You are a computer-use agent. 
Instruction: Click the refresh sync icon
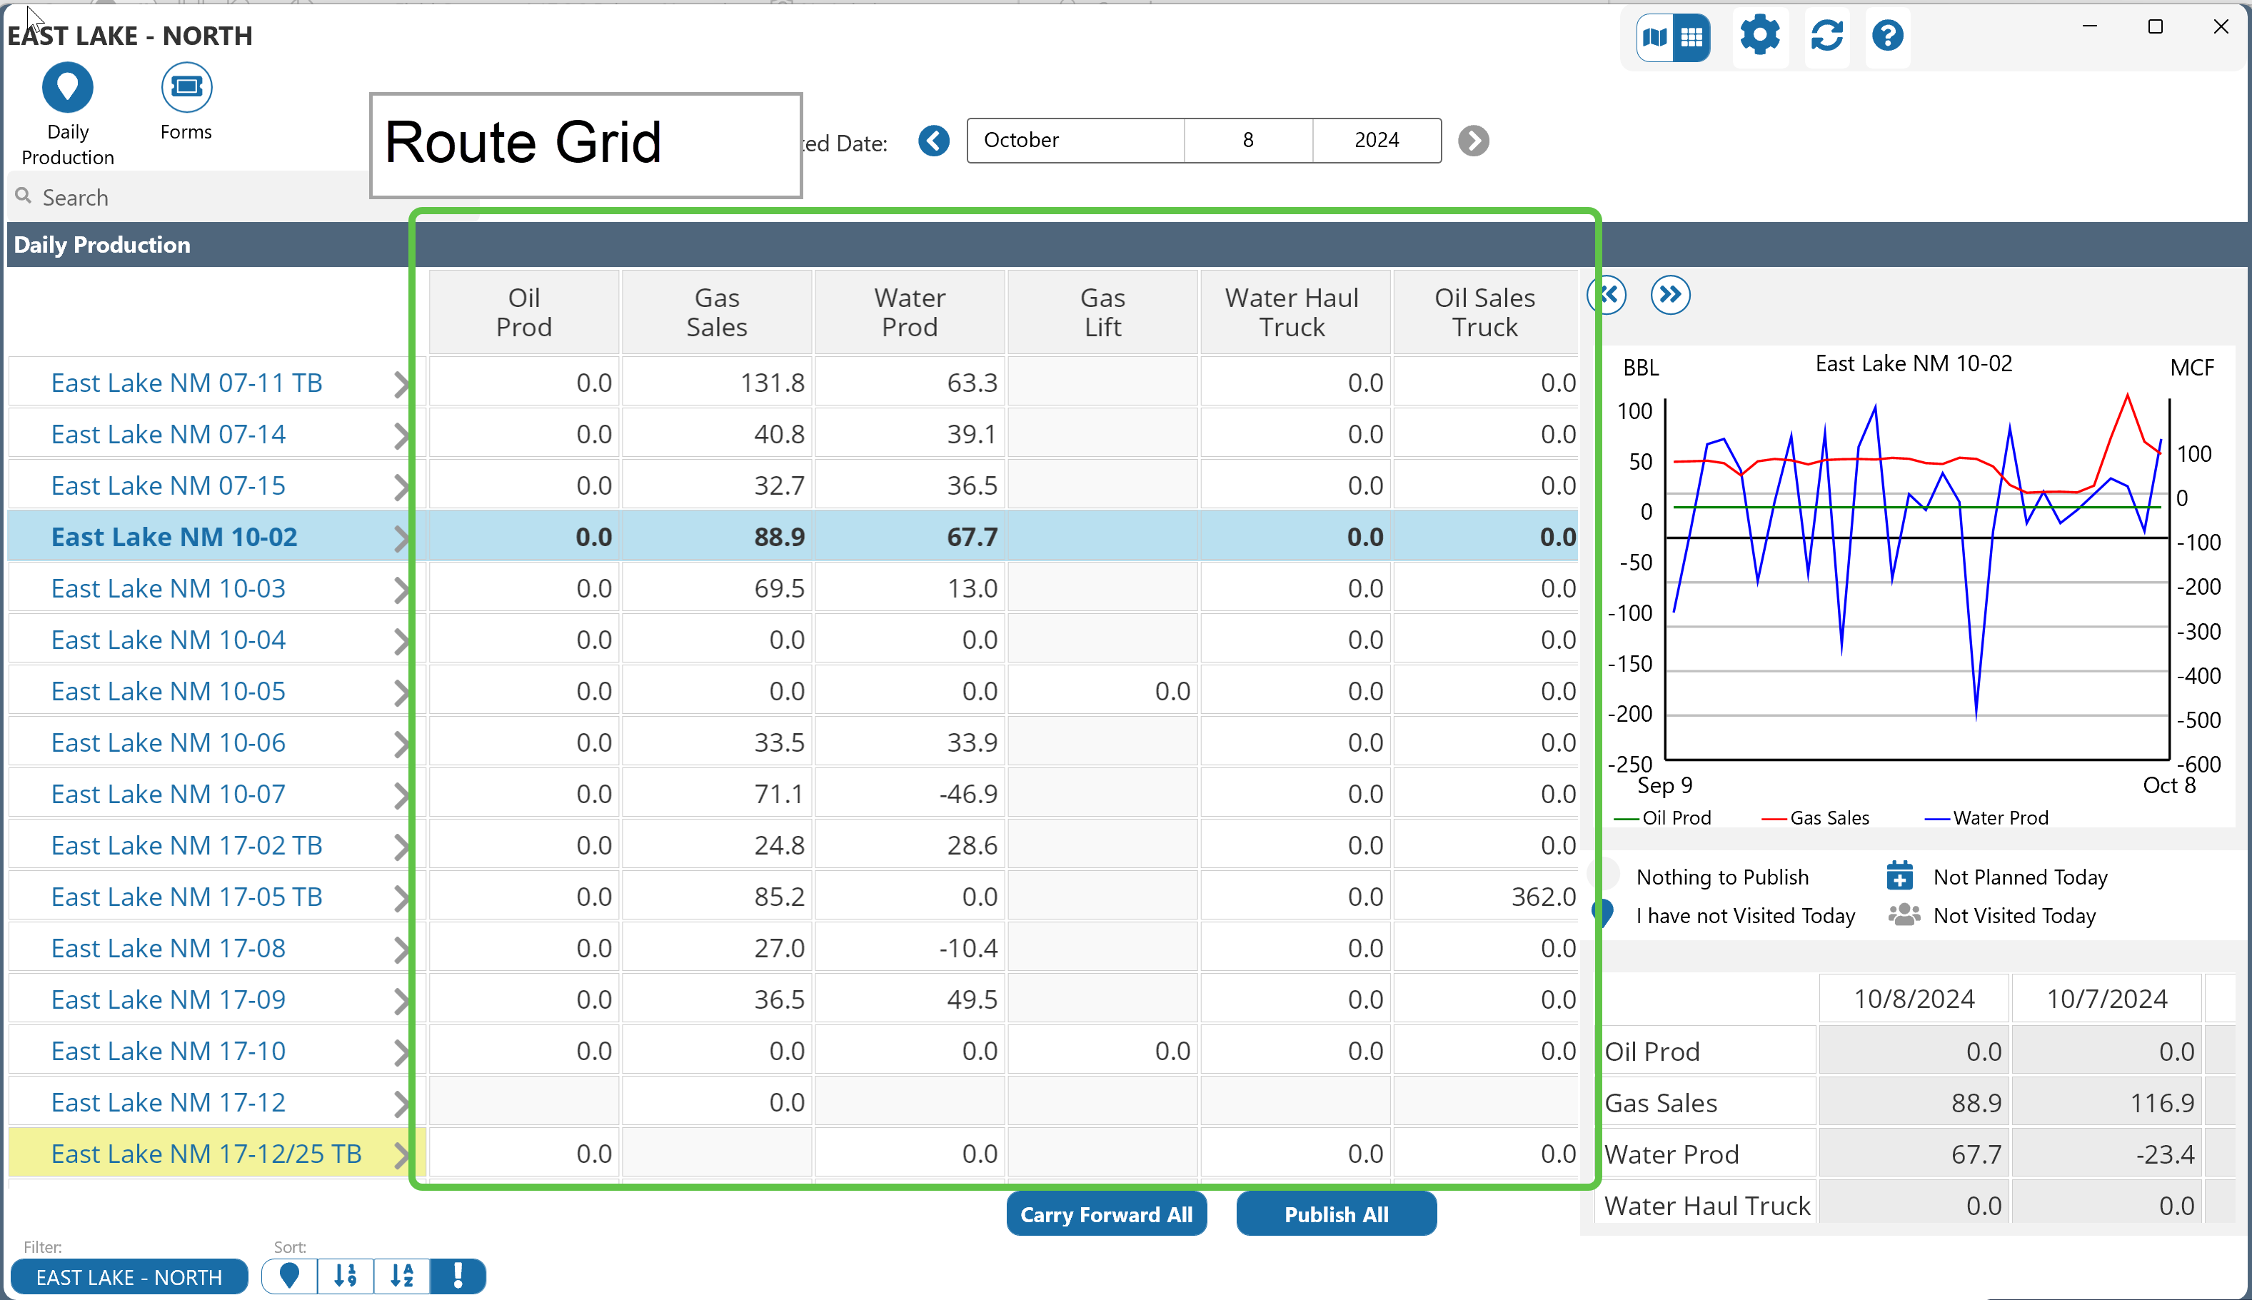(1826, 36)
